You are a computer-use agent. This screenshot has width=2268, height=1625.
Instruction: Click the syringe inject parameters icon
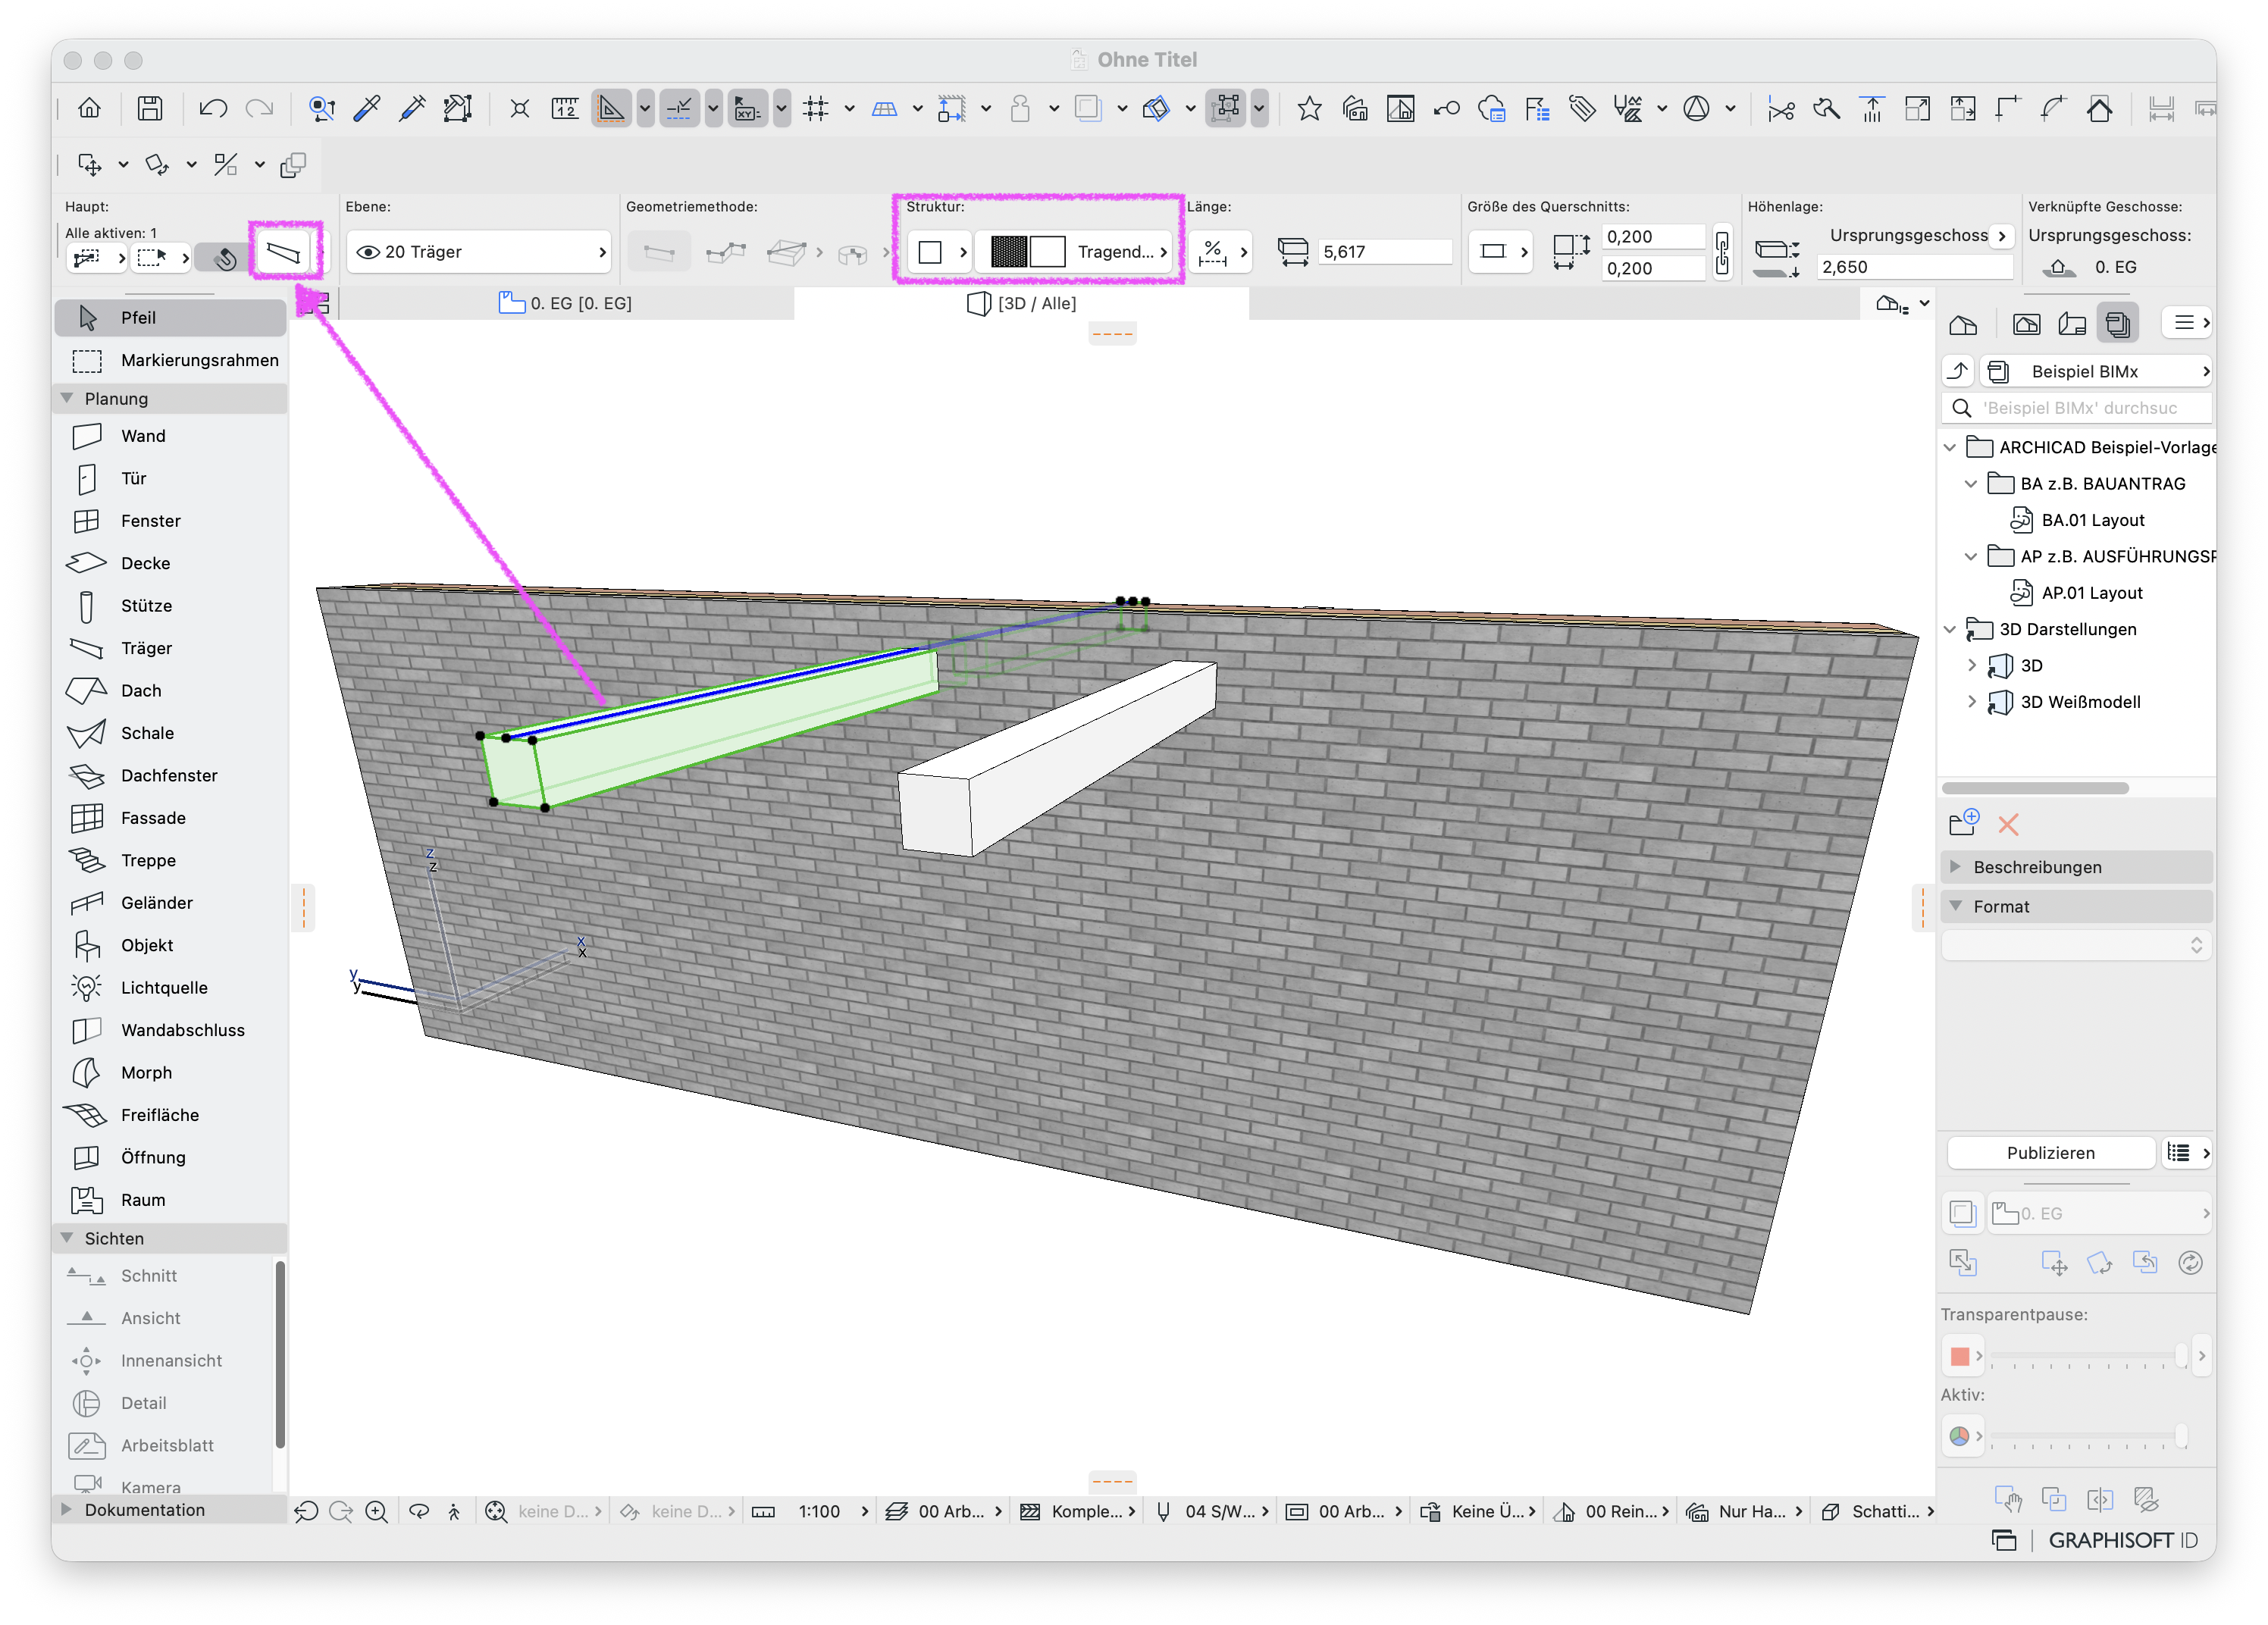[412, 108]
